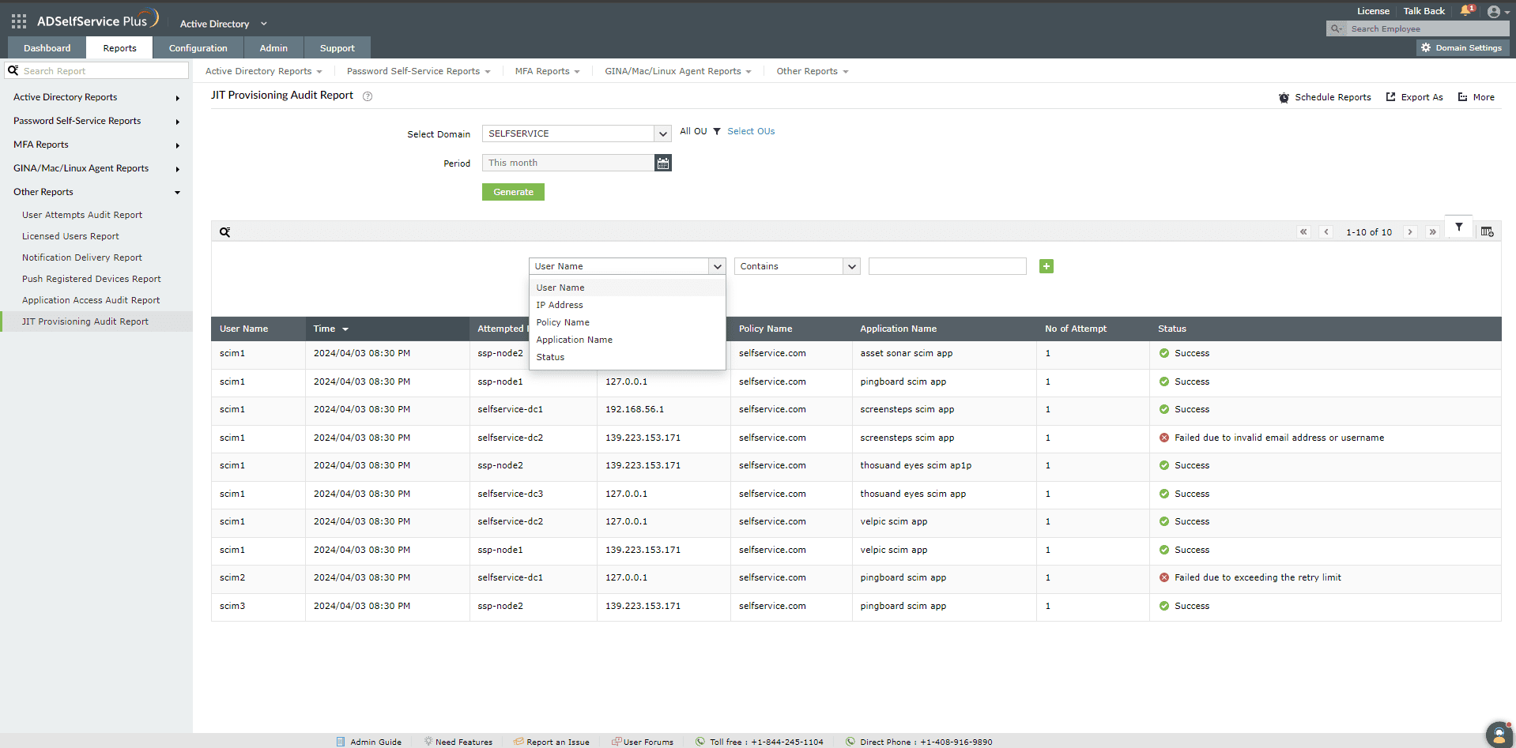Switch to the Dashboard tab
Image resolution: width=1516 pixels, height=748 pixels.
47,47
